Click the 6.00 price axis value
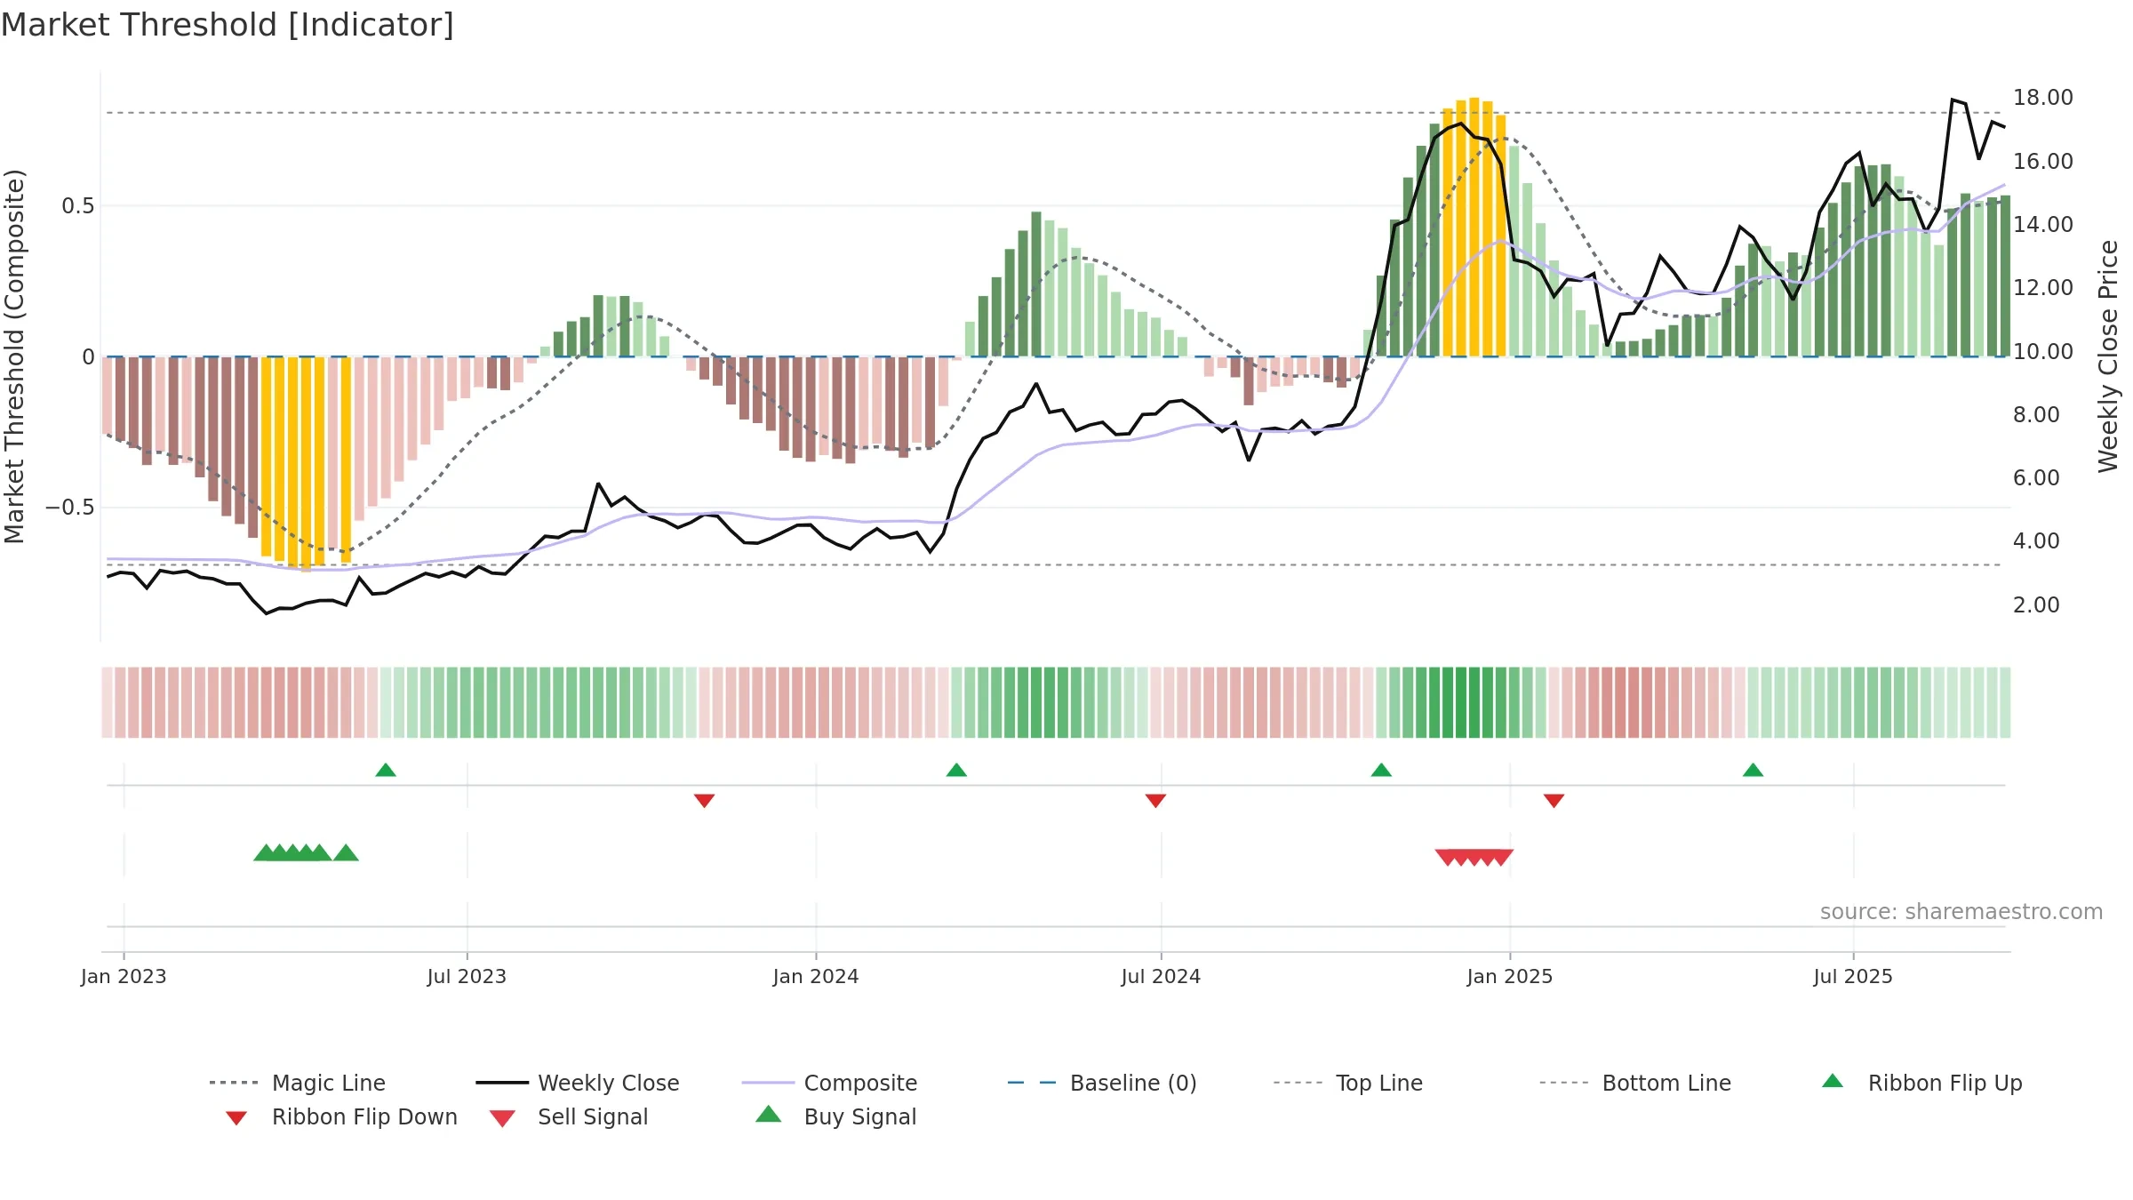 point(2036,478)
